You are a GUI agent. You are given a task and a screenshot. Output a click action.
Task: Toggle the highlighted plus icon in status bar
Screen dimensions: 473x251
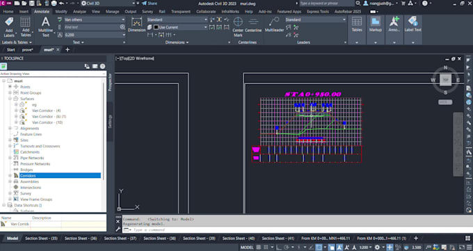coord(390,248)
